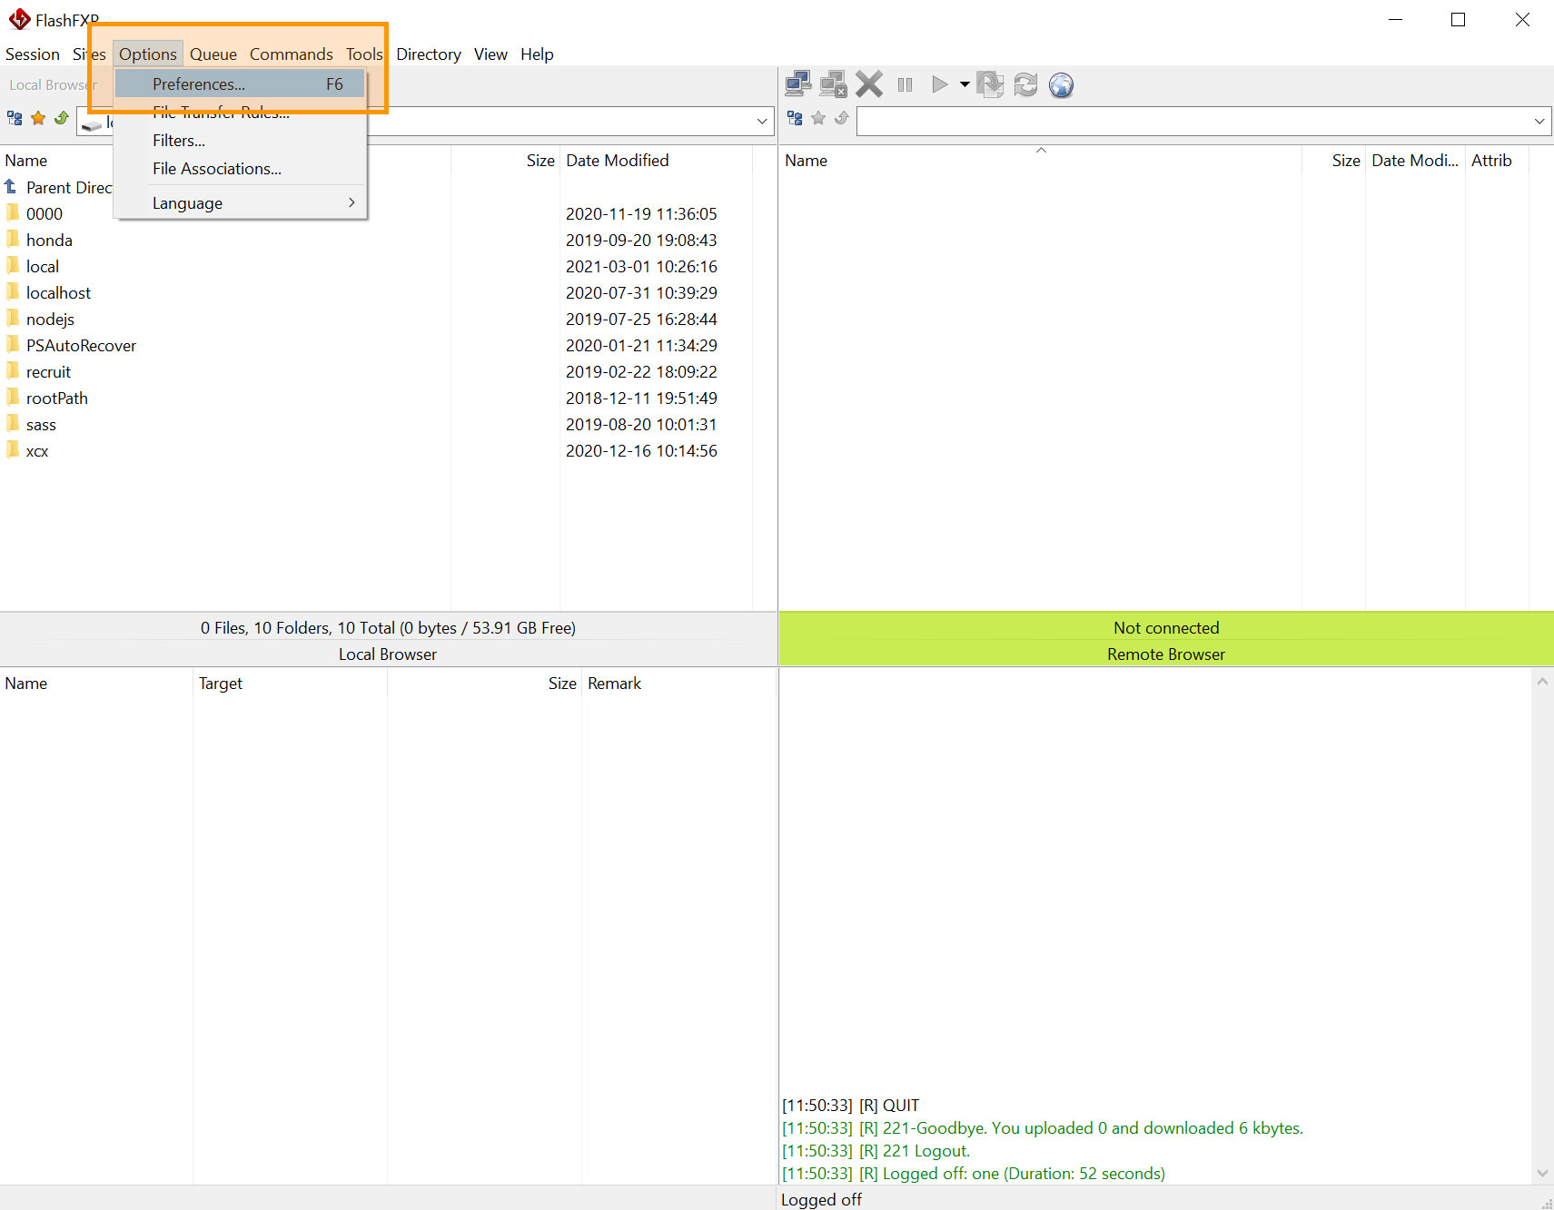Select the nodejs folder in local list
Image resolution: width=1554 pixels, height=1210 pixels.
coord(50,320)
